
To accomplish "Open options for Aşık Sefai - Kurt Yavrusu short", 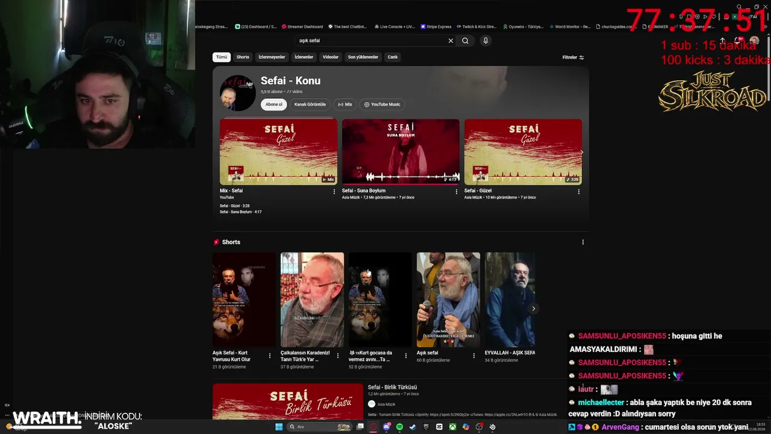I will coord(270,356).
